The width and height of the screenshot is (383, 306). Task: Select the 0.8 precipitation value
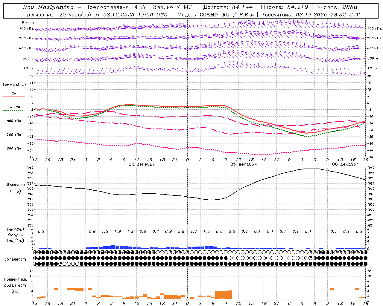(92, 231)
